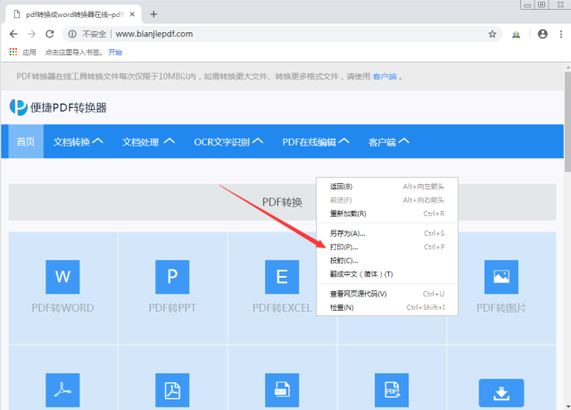Click the colorful extension icon in toolbar
This screenshot has width=571, height=410.
516,34
